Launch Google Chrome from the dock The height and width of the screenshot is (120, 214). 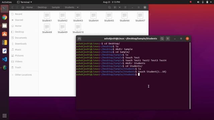[4, 17]
